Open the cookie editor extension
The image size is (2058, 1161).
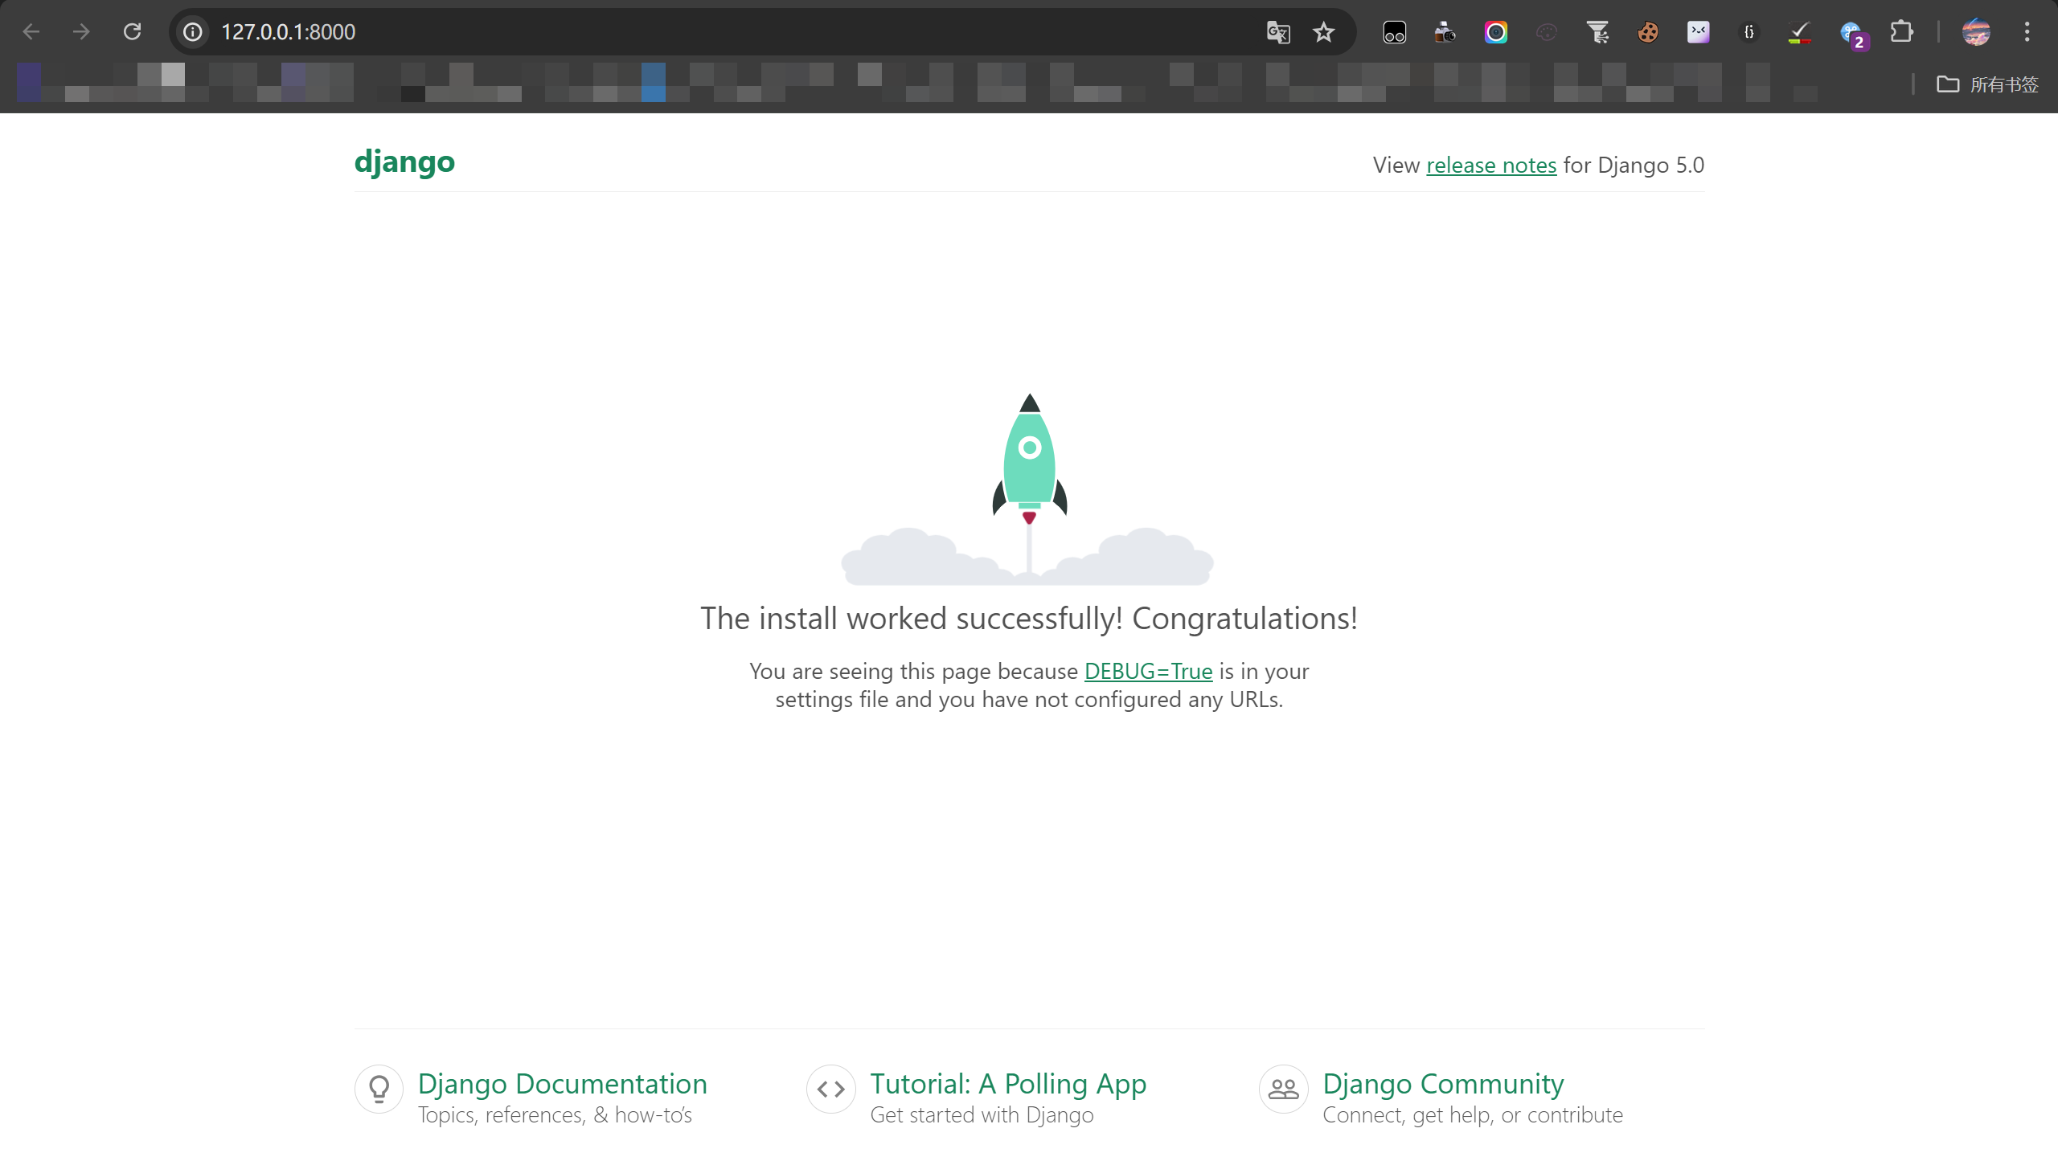(1647, 32)
